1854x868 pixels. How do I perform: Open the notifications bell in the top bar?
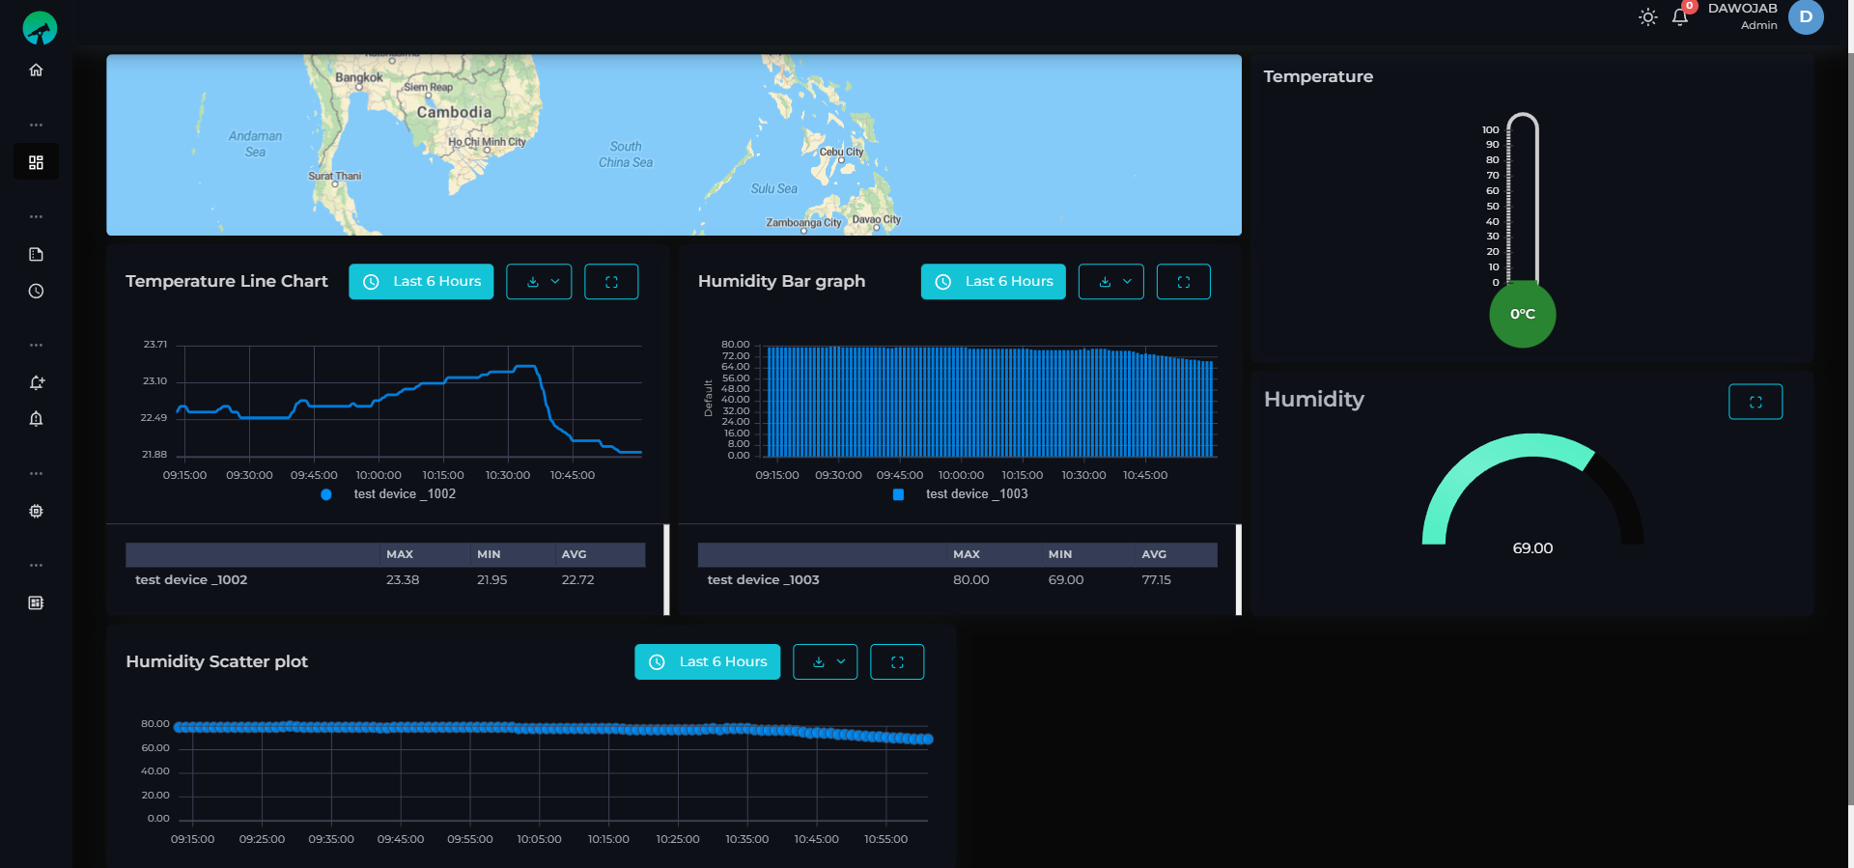click(x=1680, y=16)
